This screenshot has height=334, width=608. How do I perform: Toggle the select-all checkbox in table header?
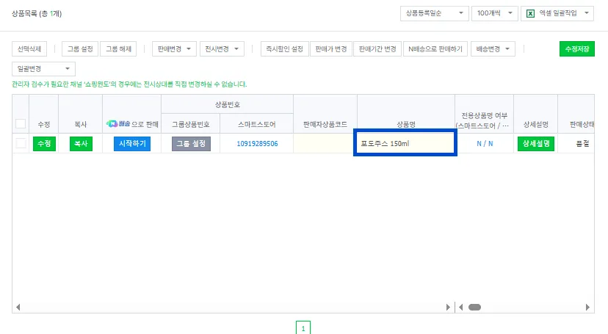click(x=21, y=124)
